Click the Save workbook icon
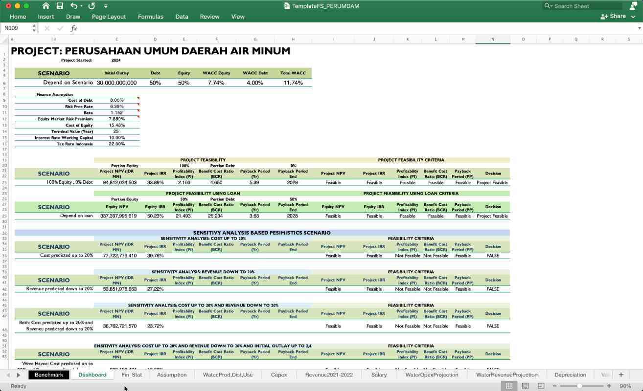Viewport: 643px width, 391px height. [60, 5]
